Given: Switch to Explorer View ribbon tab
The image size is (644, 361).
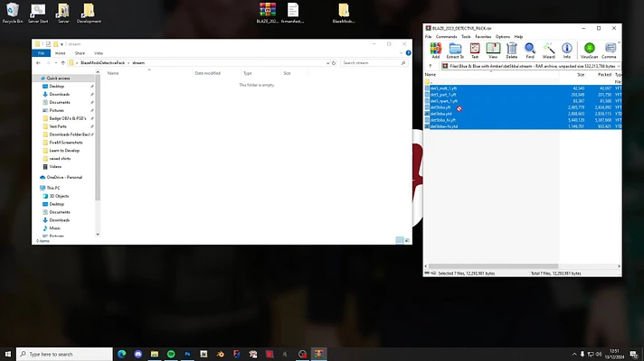Looking at the screenshot, I should (99, 53).
